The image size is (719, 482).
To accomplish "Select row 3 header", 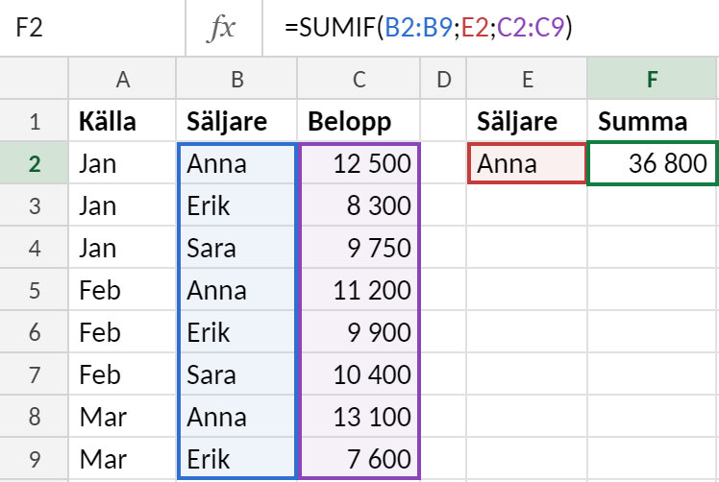I will (x=34, y=205).
